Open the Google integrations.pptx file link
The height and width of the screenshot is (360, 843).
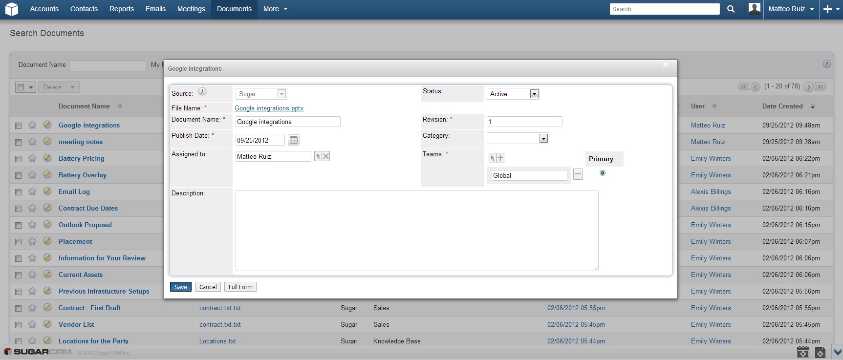tap(269, 108)
